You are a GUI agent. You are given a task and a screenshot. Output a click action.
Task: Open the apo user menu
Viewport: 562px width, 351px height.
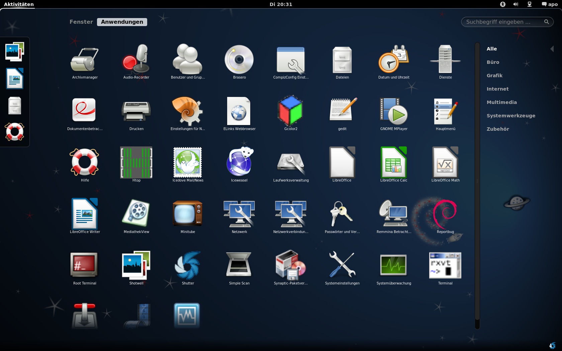point(549,4)
